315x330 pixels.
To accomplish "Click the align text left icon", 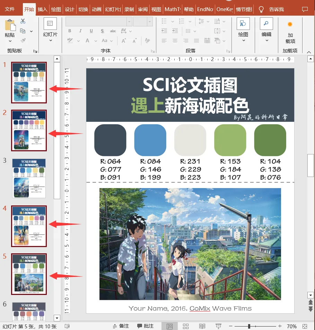I will pos(164,40).
